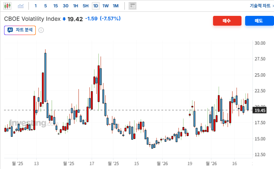
Task: Click the blue down arrow by price
Action: click(64, 19)
